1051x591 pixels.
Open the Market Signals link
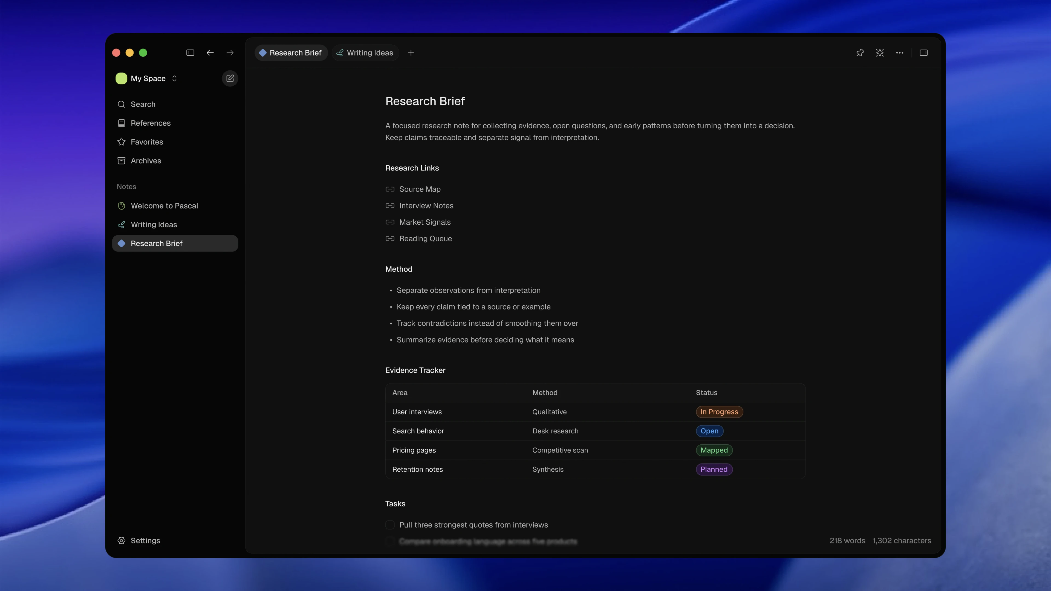click(425, 222)
